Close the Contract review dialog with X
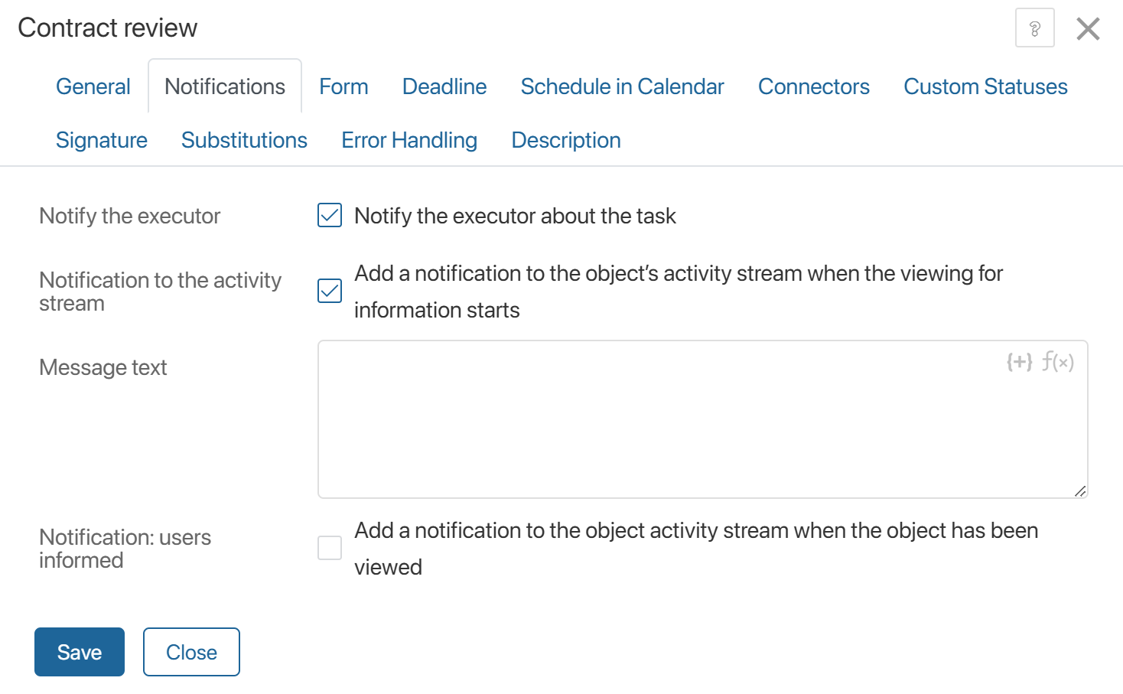The width and height of the screenshot is (1123, 694). click(1087, 29)
